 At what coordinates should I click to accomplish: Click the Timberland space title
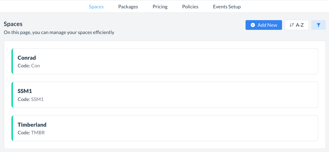coord(32,125)
